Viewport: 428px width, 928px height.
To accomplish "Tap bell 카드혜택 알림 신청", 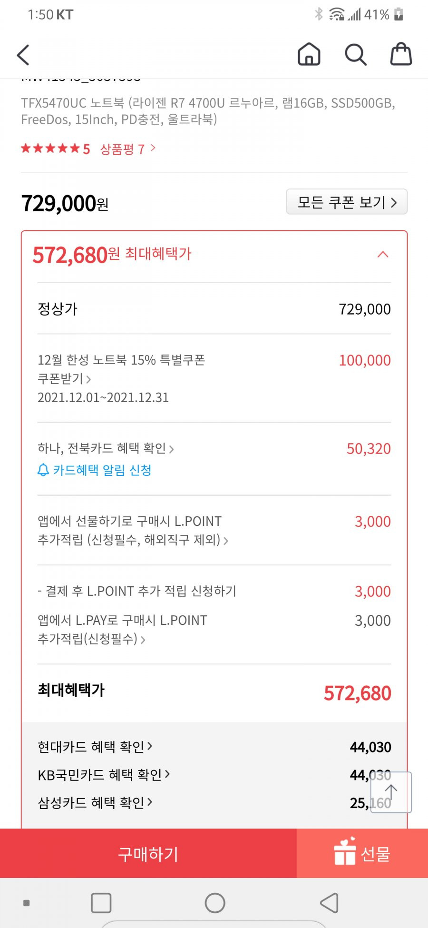I will (x=94, y=470).
